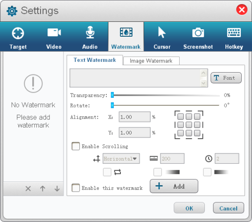Click the scroll distance field showing 200
252x222 pixels.
172,159
